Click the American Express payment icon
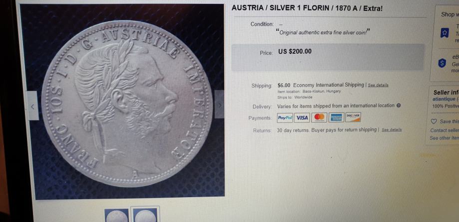459x222 pixels. tap(336, 117)
